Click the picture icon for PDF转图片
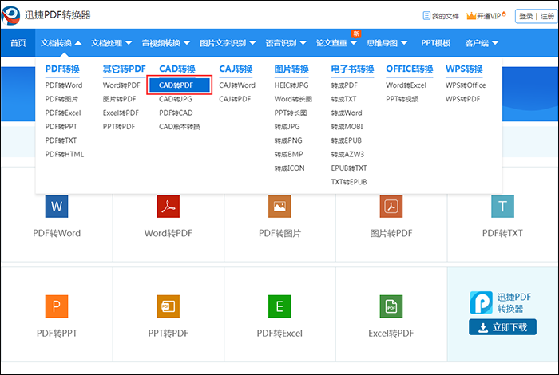This screenshot has width=559, height=375. coord(279,206)
